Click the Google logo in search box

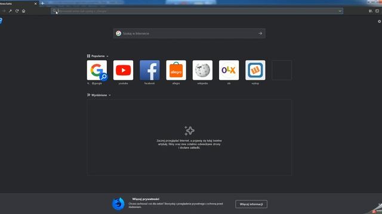119,33
